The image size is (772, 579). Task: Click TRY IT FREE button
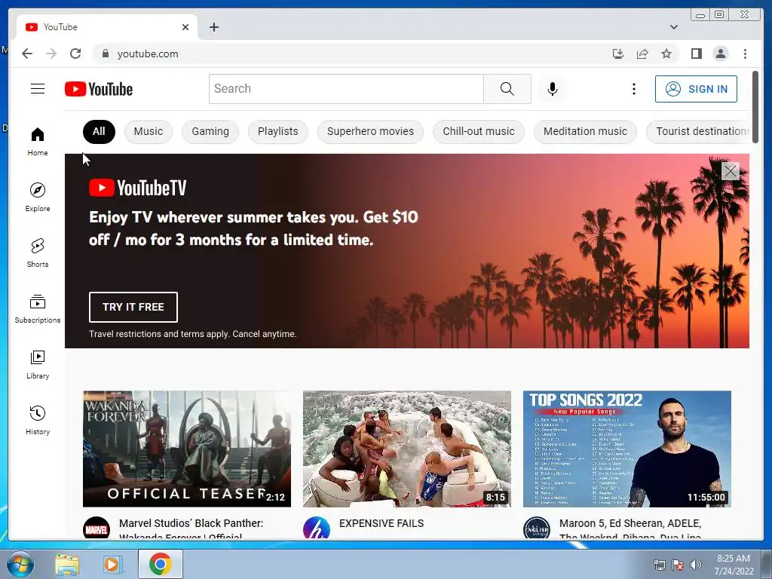click(x=133, y=308)
